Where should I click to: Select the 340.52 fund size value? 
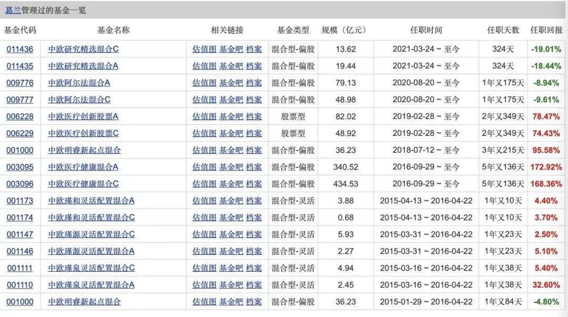coord(346,167)
